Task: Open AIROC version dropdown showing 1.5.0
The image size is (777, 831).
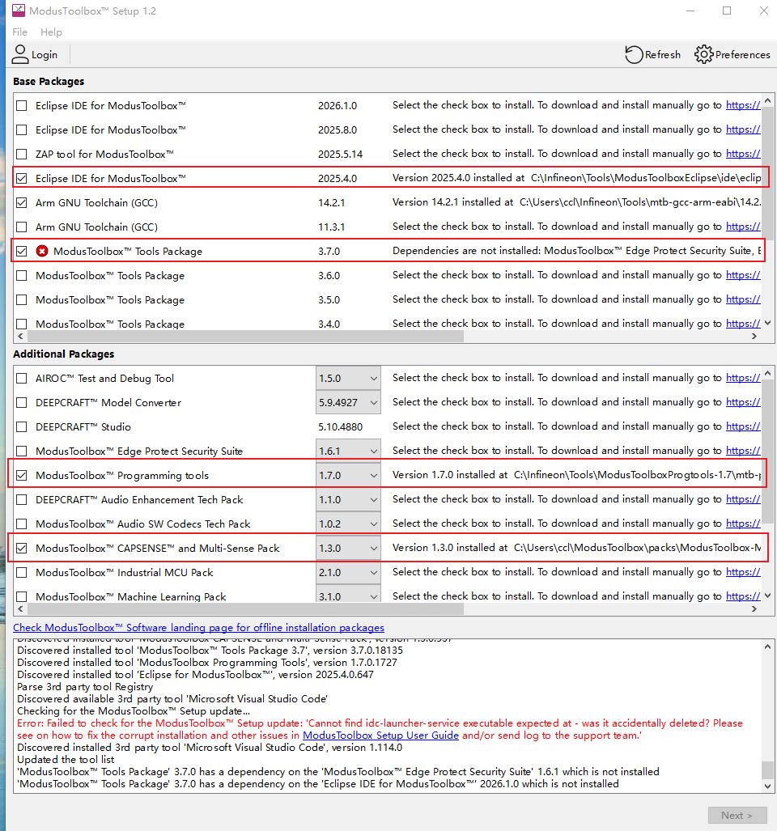Action: pyautogui.click(x=348, y=379)
